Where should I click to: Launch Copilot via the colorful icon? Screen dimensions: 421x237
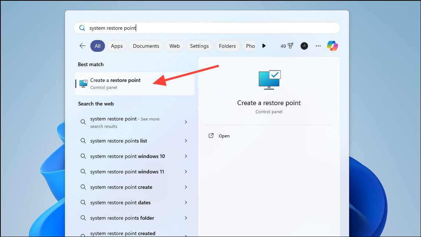333,46
